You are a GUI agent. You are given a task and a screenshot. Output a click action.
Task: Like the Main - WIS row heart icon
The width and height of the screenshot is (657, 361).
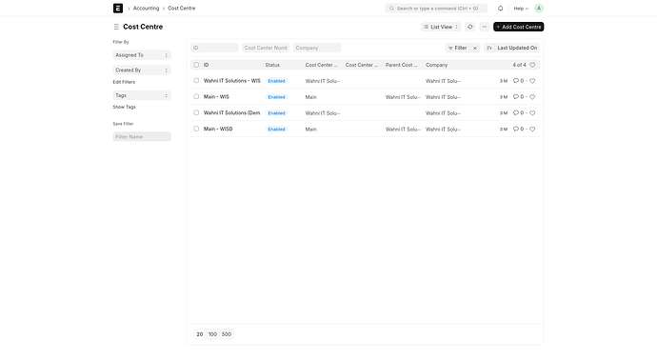(x=532, y=97)
